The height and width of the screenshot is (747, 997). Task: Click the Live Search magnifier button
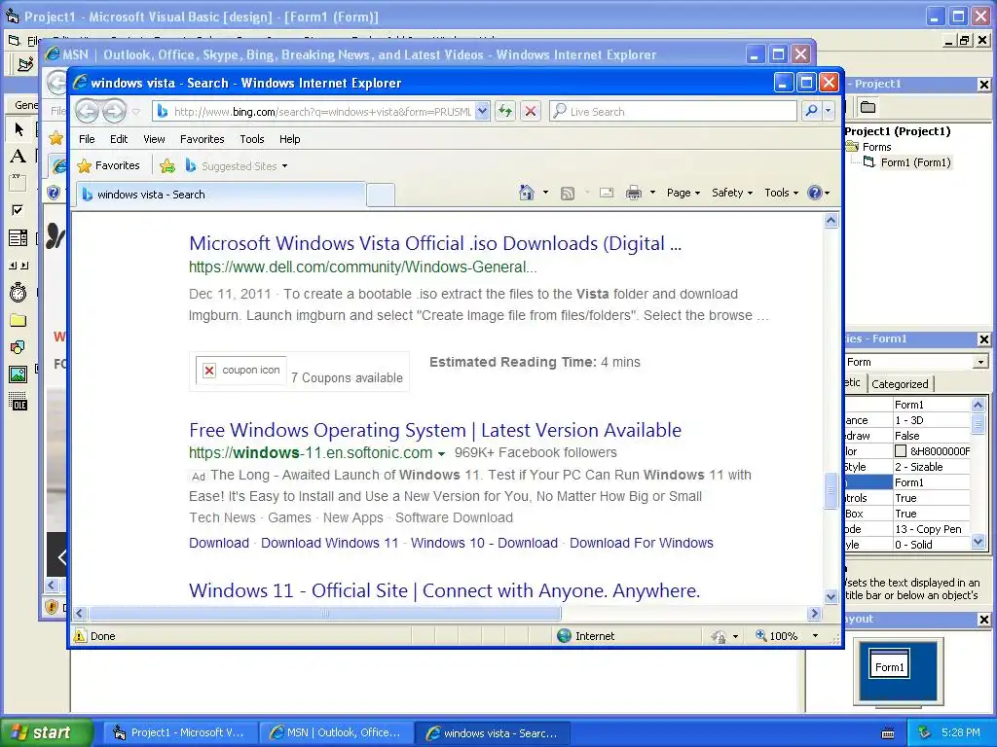pyautogui.click(x=811, y=111)
